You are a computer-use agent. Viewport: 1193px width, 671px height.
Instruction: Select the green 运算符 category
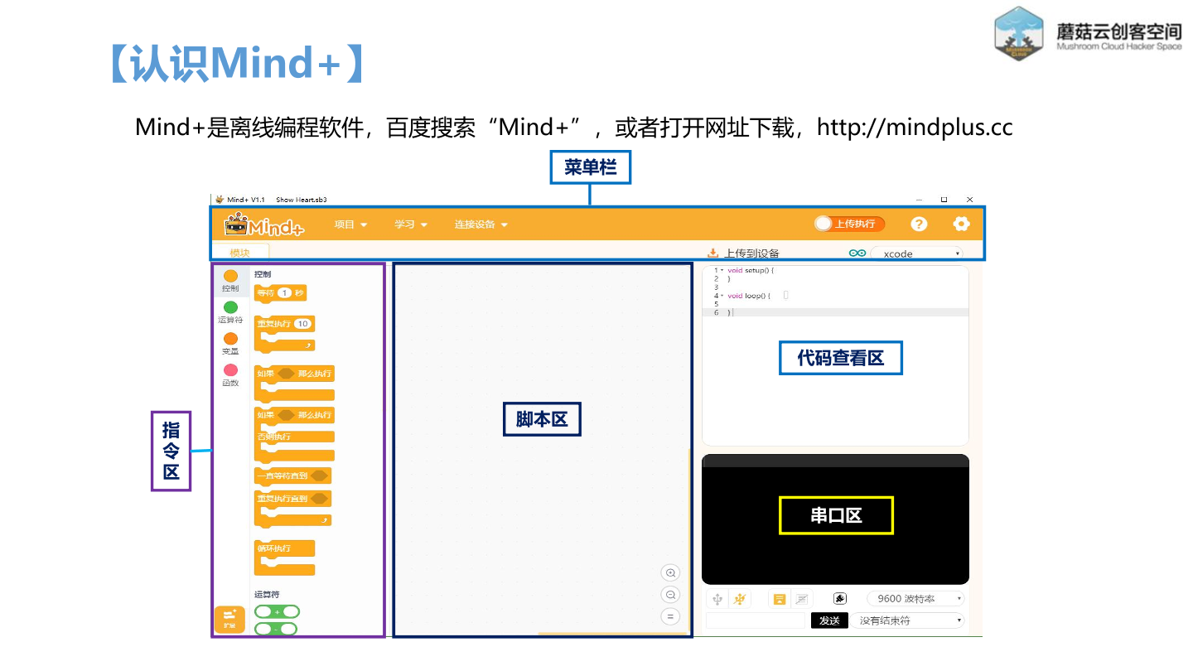230,308
